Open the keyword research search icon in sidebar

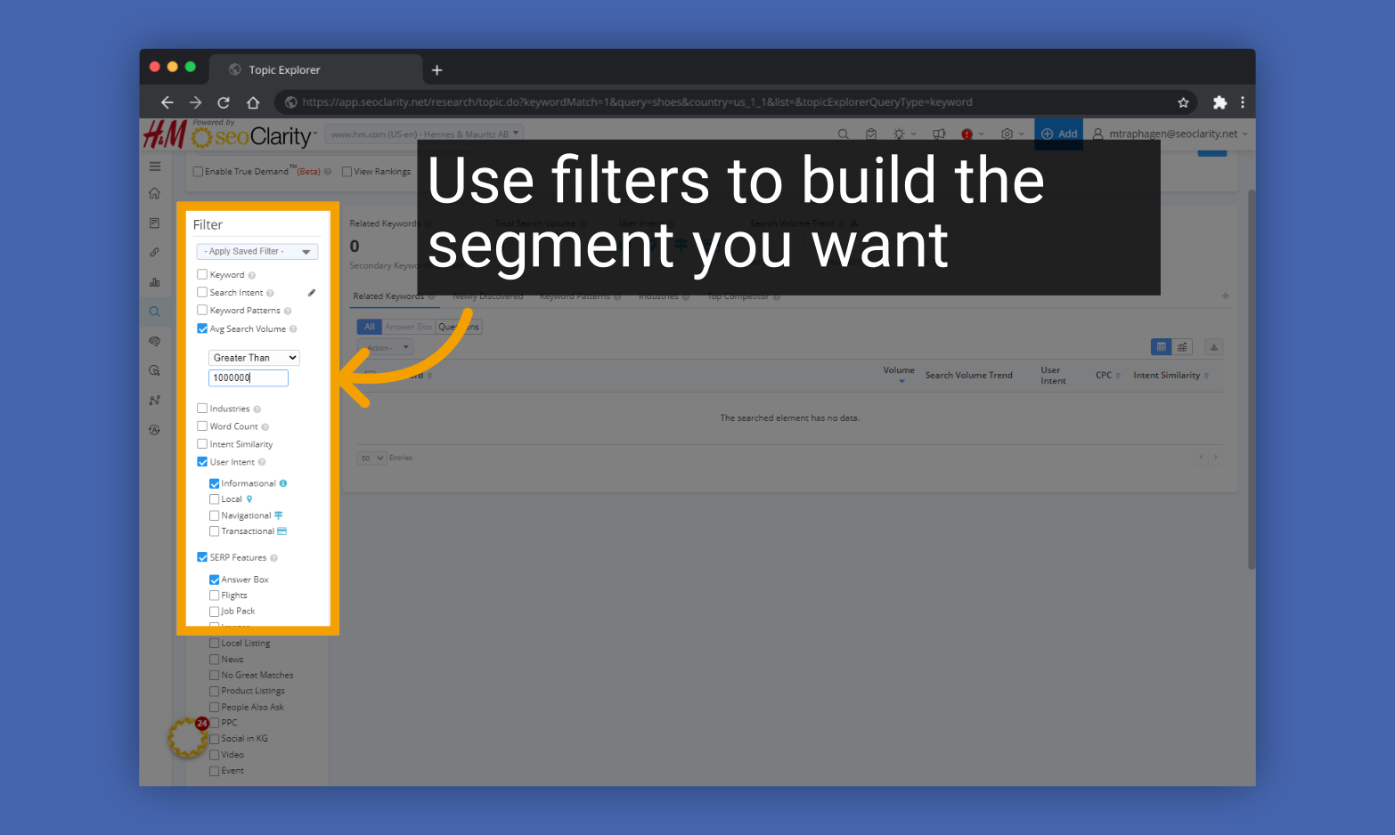(154, 311)
